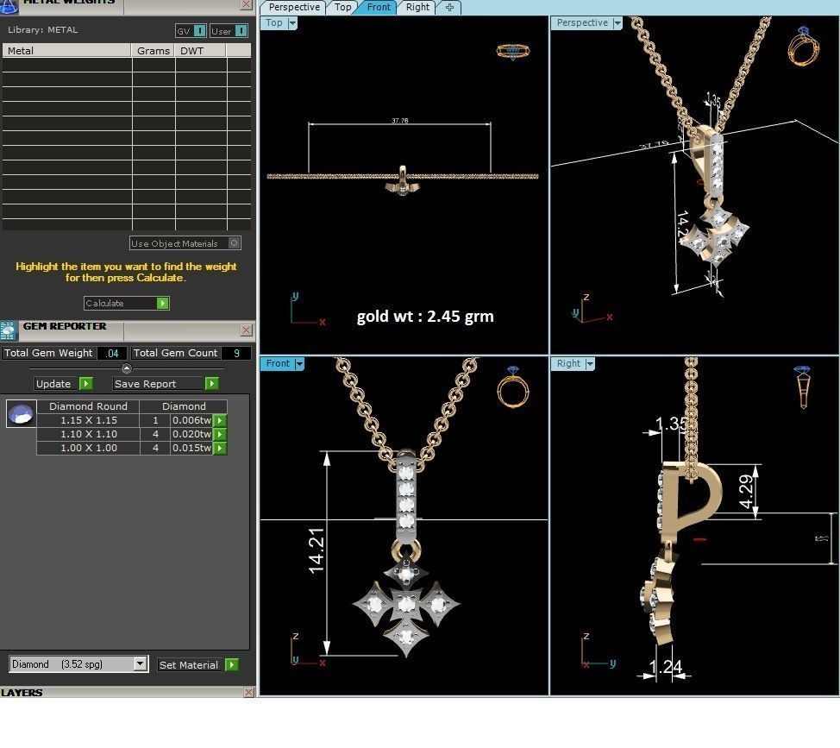840x748 pixels.
Task: Click the Layers panel title
Action: [x=22, y=693]
